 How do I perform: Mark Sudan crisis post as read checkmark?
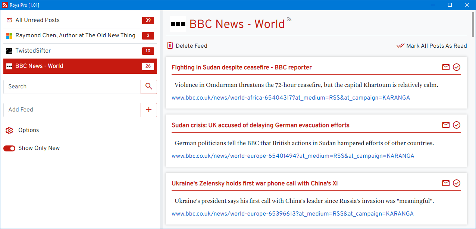tap(457, 125)
